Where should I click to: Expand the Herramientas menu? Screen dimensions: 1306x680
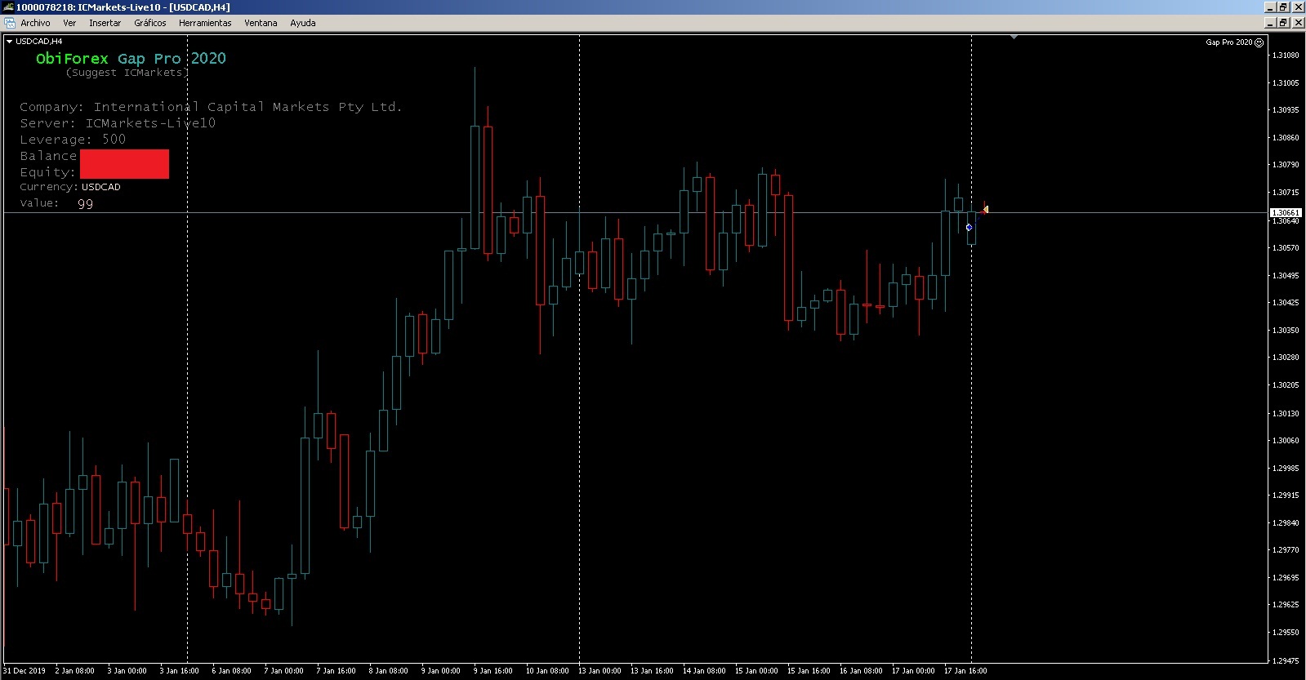205,23
